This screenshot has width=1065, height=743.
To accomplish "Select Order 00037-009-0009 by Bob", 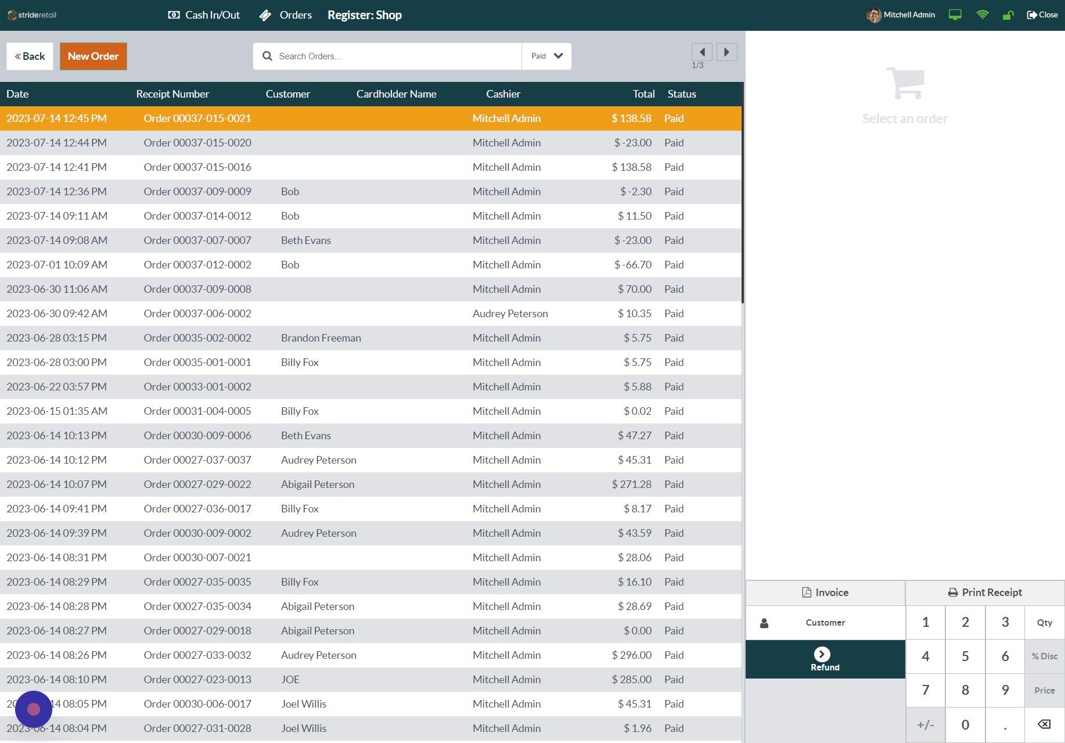I will pos(370,192).
